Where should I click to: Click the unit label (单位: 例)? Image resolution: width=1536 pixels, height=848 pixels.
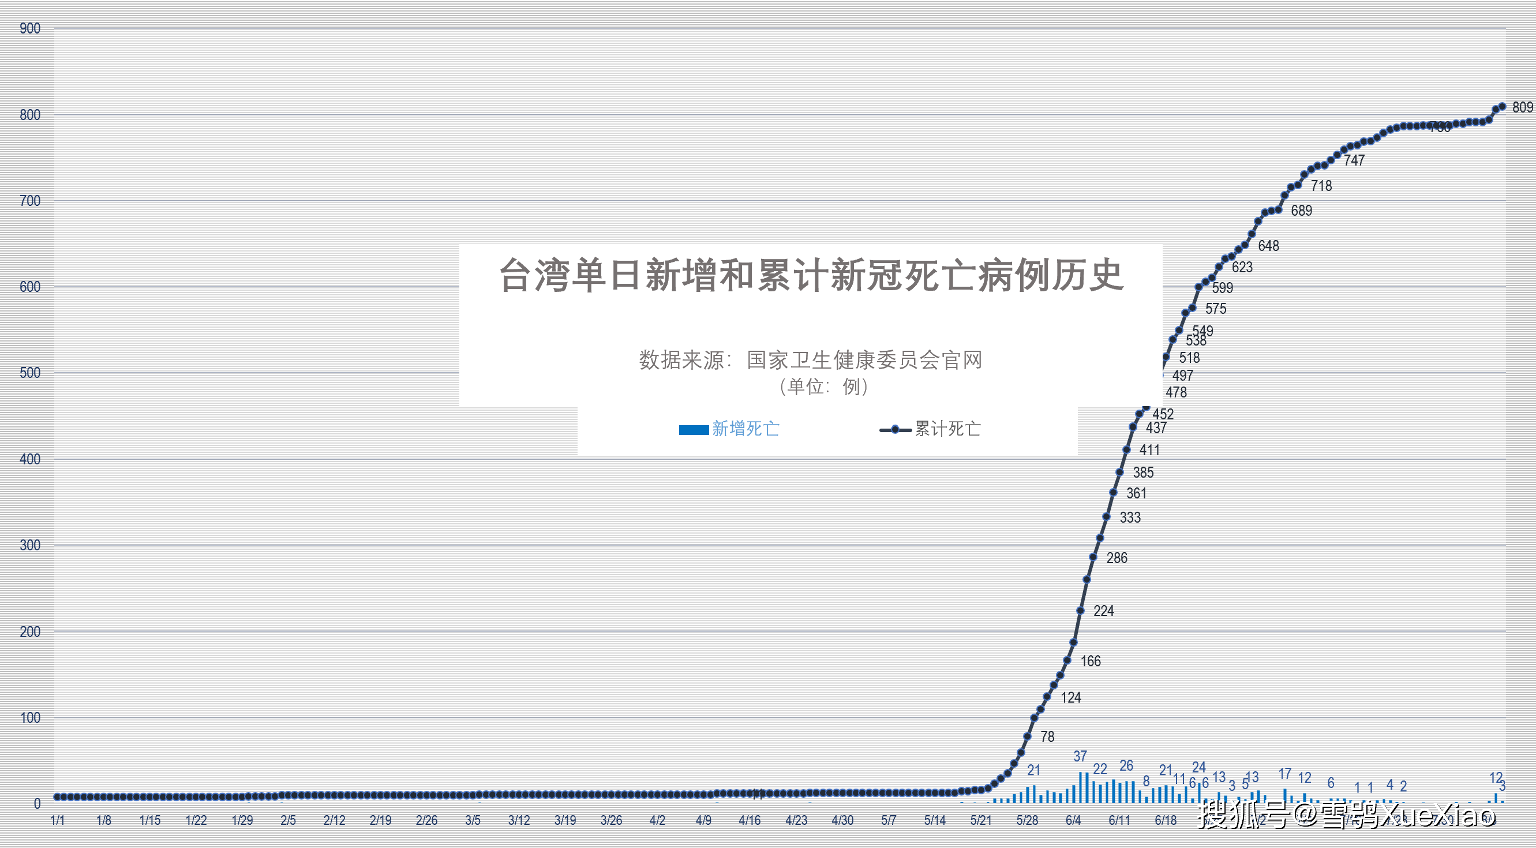[823, 387]
